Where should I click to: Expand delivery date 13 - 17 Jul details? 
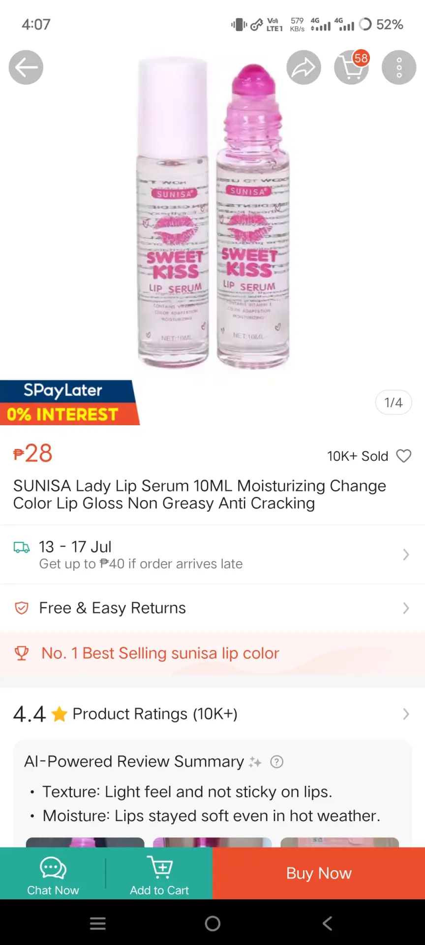(212, 555)
